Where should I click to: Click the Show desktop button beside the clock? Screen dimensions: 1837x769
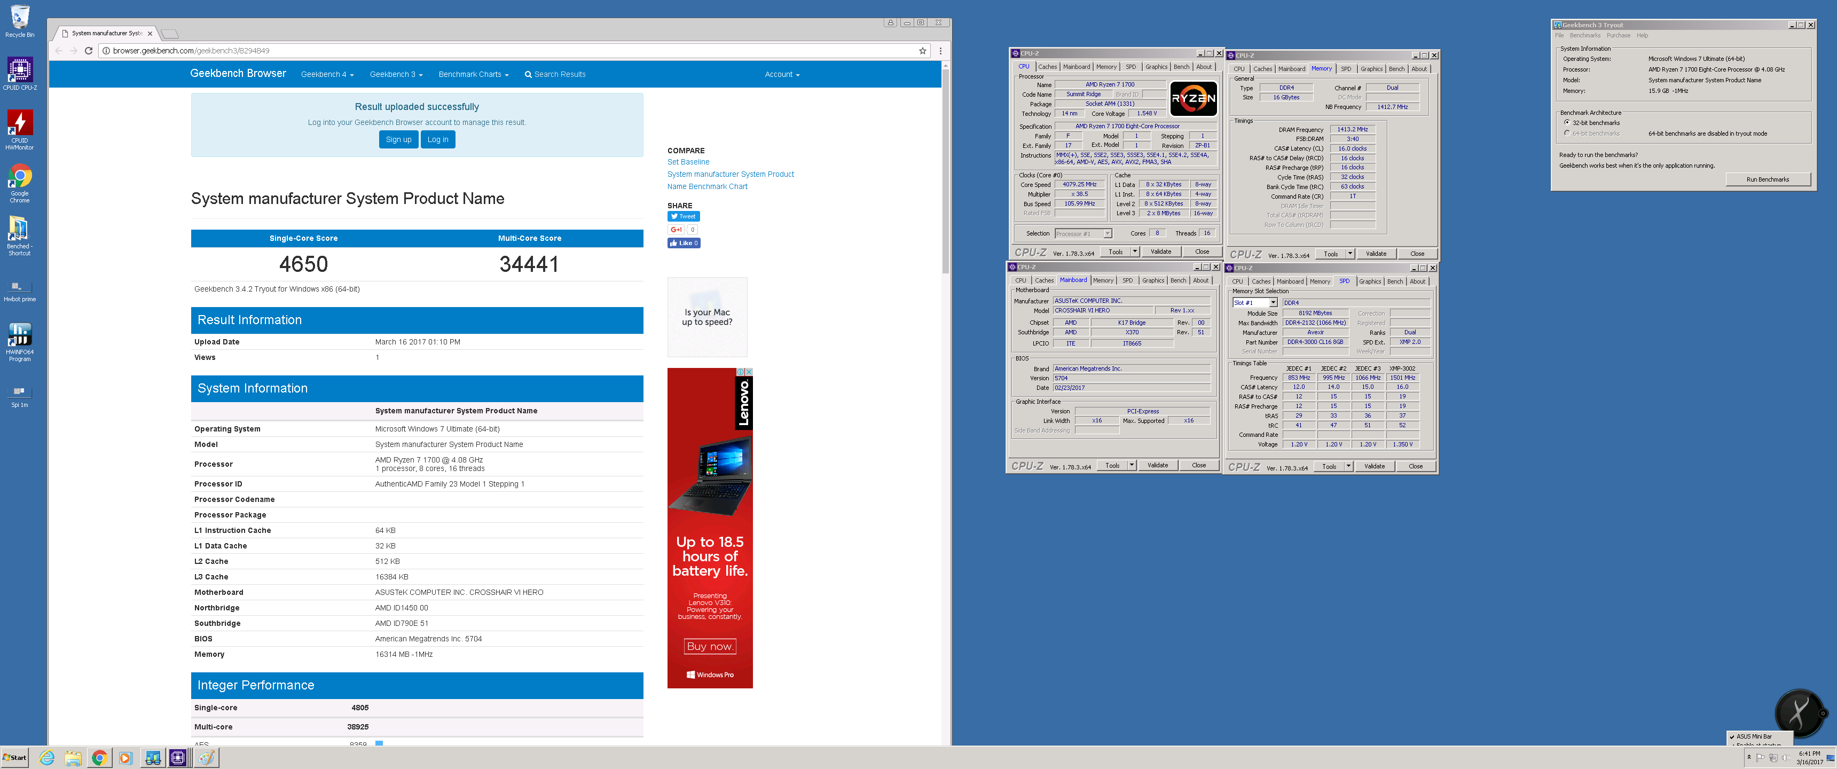pos(1830,758)
